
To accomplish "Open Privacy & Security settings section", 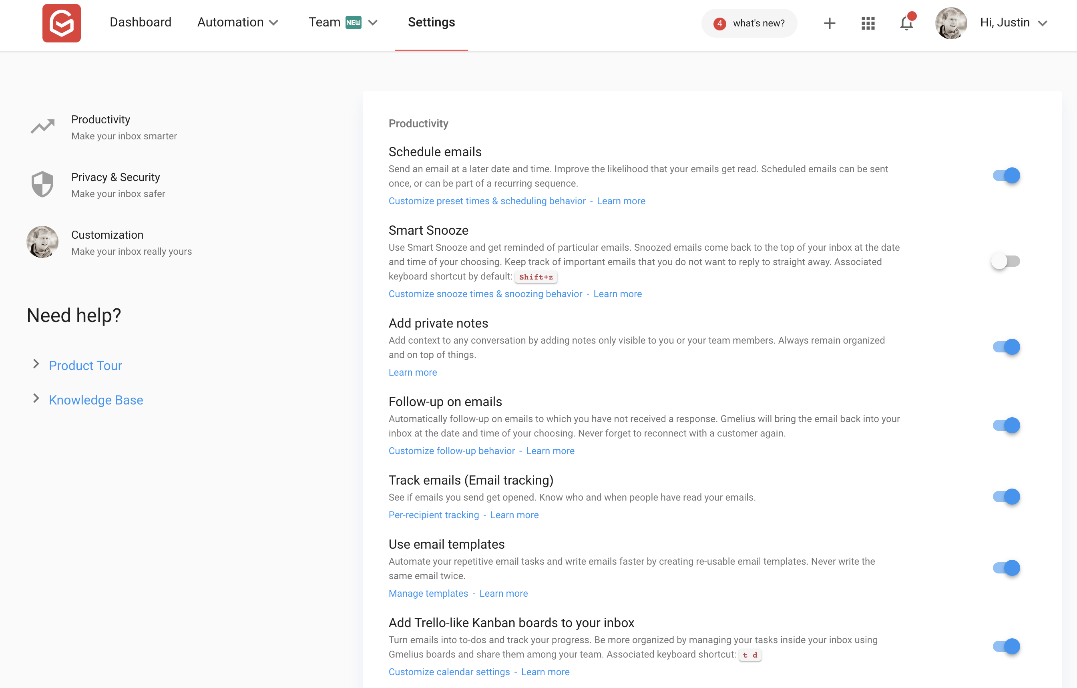I will [98, 185].
